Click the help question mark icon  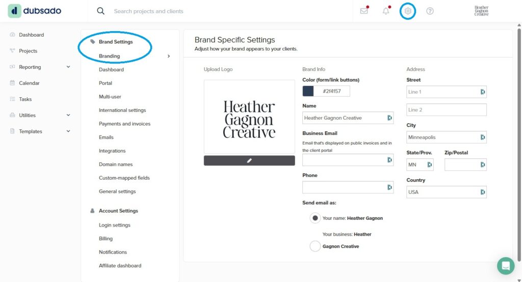pyautogui.click(x=430, y=11)
